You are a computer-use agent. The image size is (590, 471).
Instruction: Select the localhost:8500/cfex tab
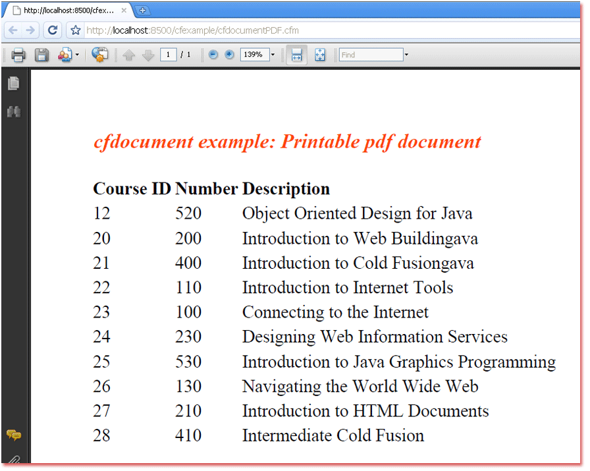click(68, 11)
